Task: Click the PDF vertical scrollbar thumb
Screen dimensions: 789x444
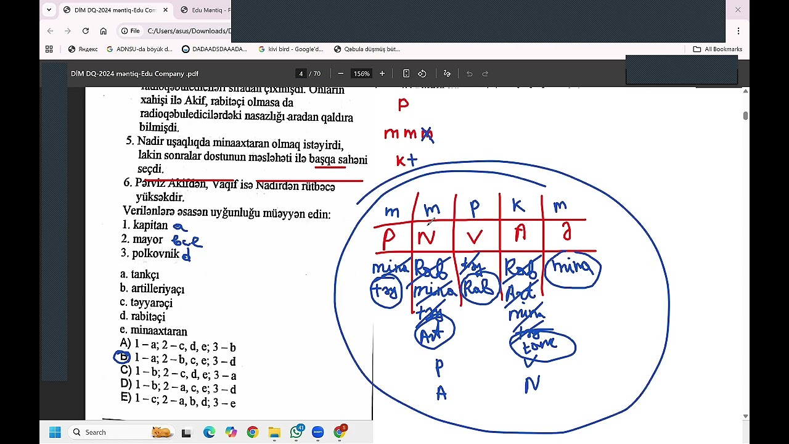Action: tap(745, 116)
